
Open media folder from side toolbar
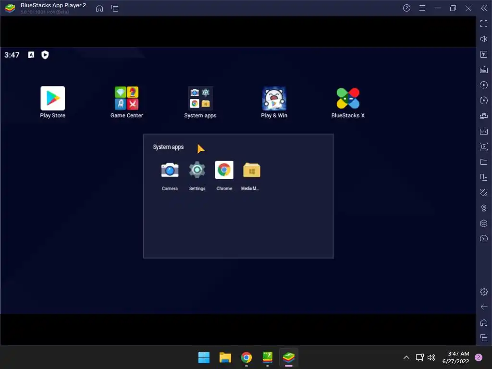484,162
